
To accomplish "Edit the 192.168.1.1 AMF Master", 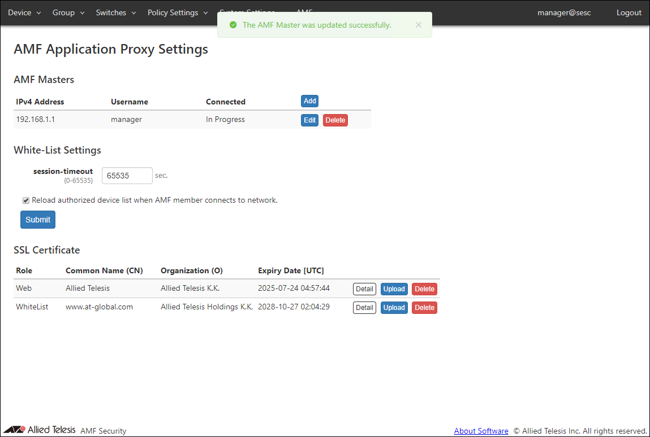I will point(309,120).
